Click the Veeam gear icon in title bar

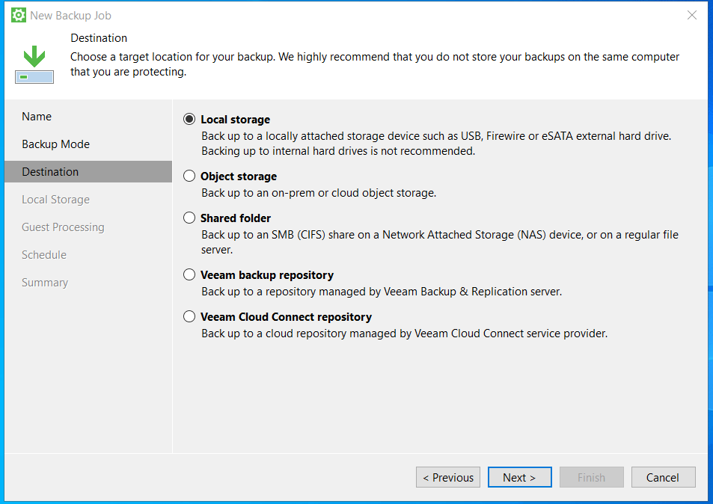(19, 15)
